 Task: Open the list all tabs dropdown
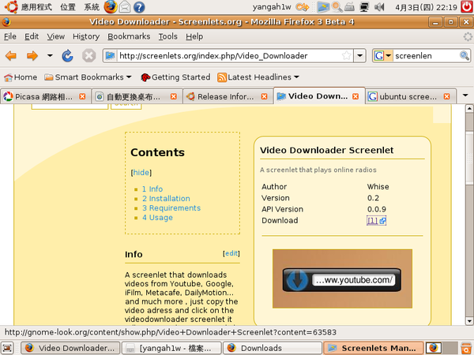[x=465, y=95]
